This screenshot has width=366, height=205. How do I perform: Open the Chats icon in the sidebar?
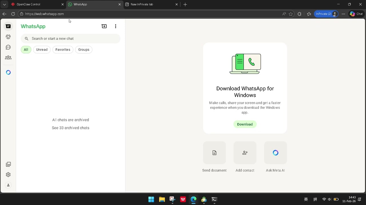pos(8,26)
